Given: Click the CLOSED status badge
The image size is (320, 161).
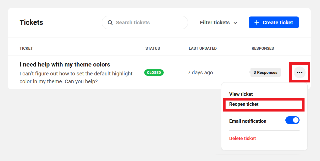Looking at the screenshot, I should [154, 73].
